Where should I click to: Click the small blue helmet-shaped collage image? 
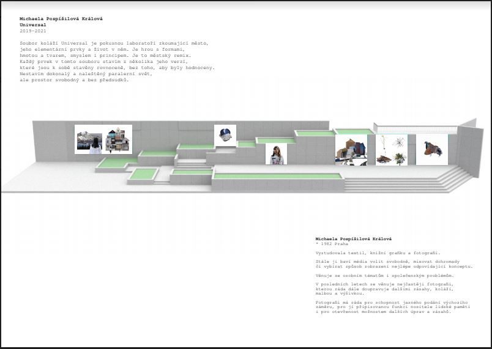225,134
